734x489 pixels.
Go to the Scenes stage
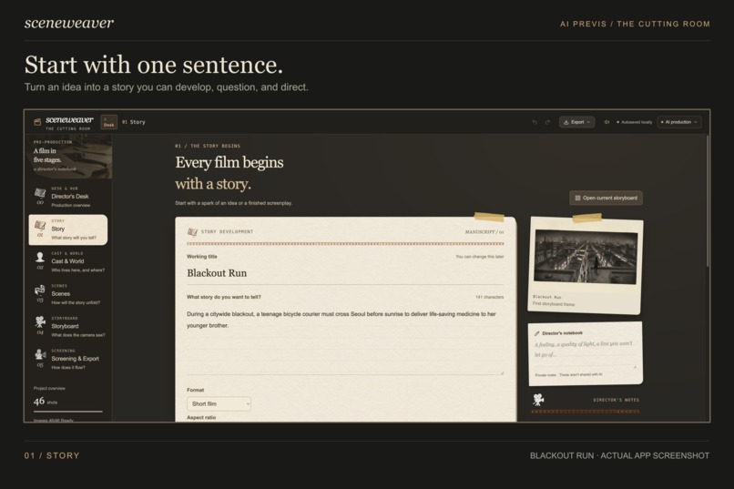point(68,294)
